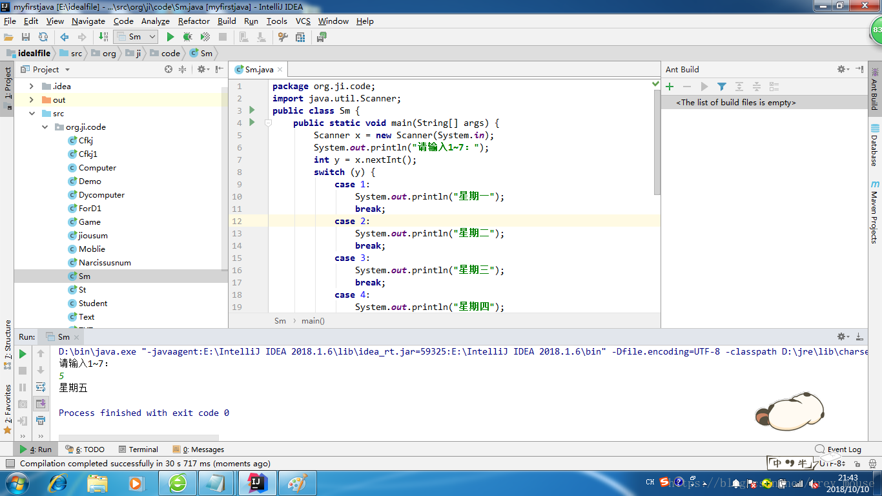Click Scroll from Source target icon in Project panel

point(169,69)
